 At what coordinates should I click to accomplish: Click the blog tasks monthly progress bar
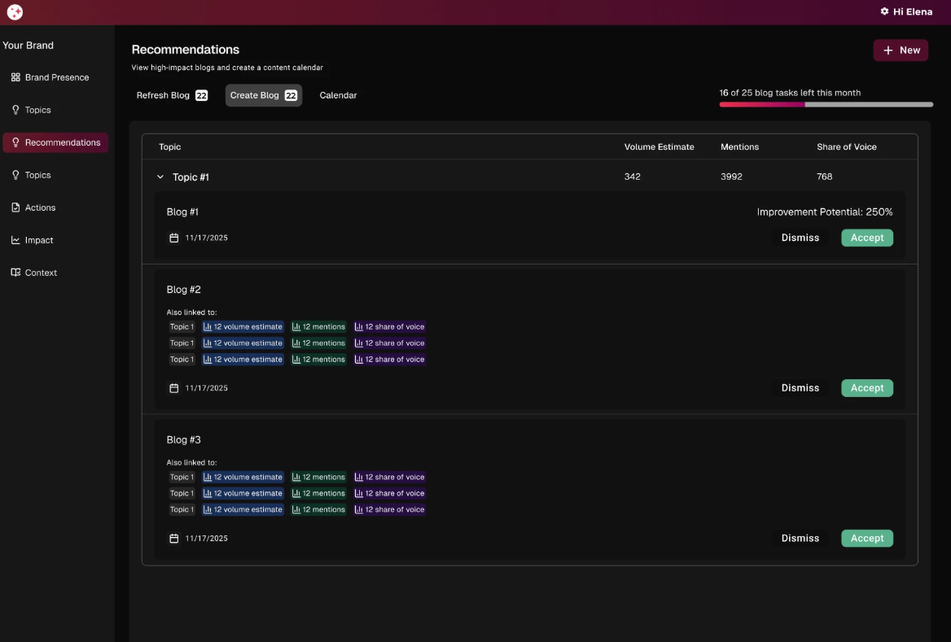click(826, 104)
